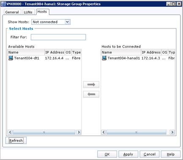Click the Cancel button
183x160 pixels.
pos(150,154)
